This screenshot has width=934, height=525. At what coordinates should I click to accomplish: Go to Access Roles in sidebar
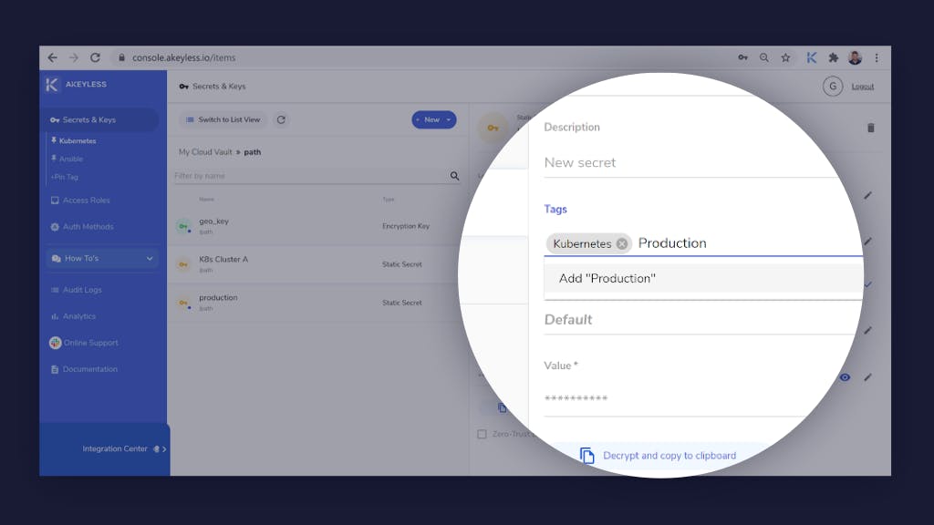[86, 201]
